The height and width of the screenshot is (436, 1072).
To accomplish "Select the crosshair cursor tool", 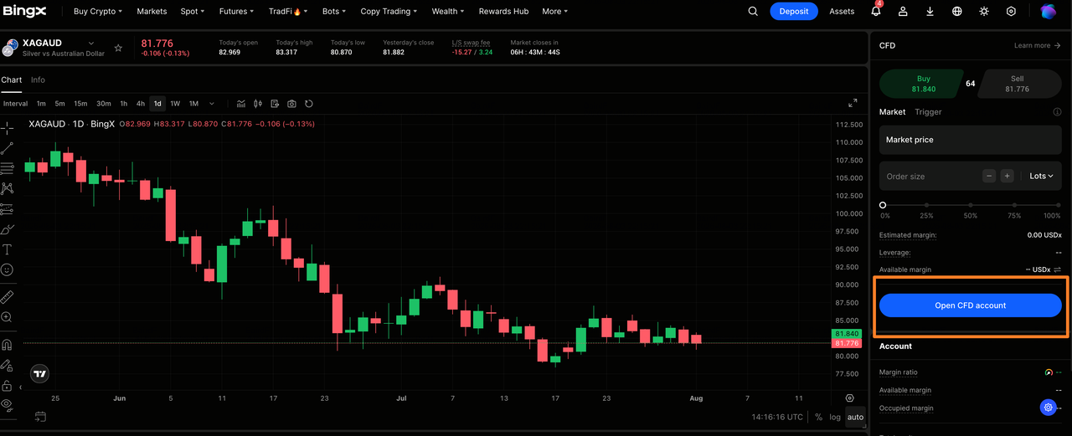I will tap(7, 128).
